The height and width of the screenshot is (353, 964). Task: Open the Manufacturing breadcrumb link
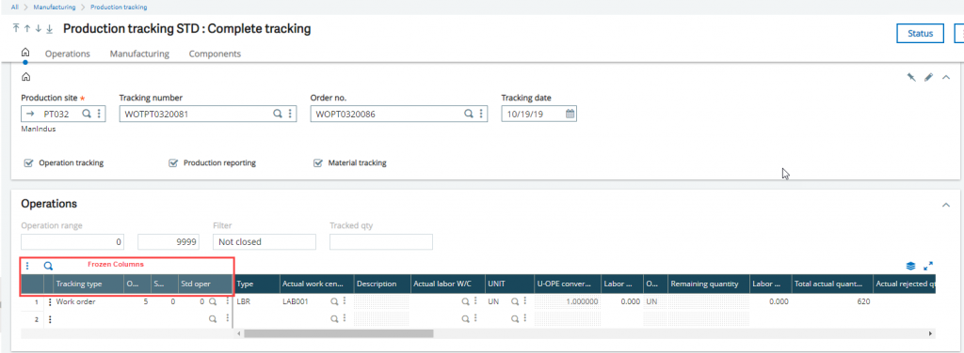click(55, 8)
